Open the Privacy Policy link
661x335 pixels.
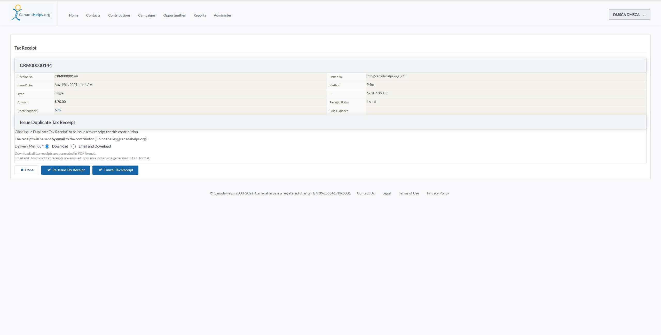pos(438,193)
